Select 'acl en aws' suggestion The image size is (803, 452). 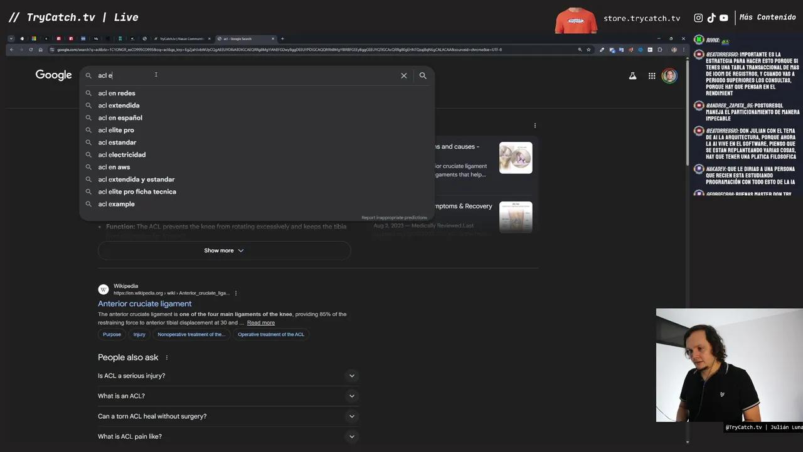click(257, 167)
